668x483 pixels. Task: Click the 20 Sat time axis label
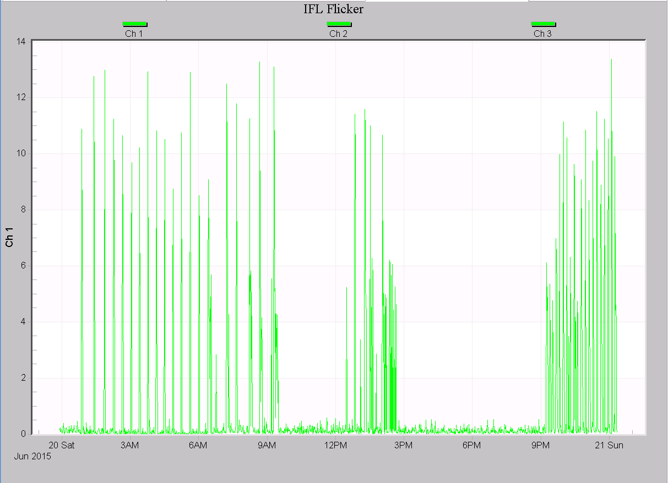click(x=61, y=445)
